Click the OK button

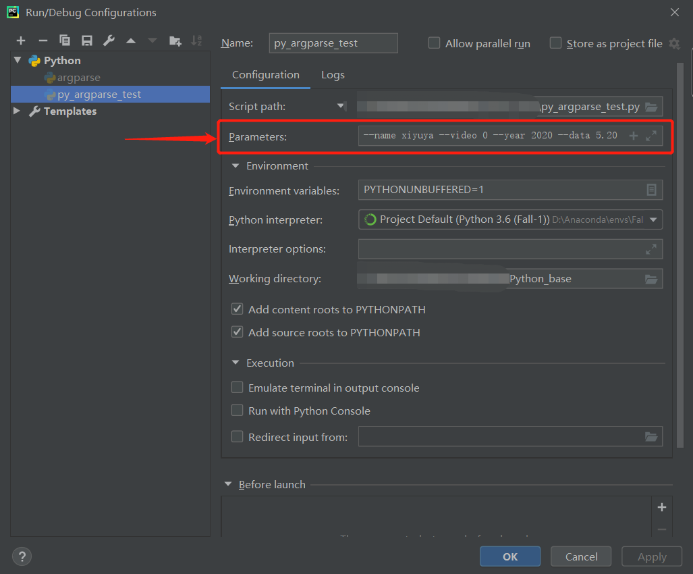pos(510,556)
